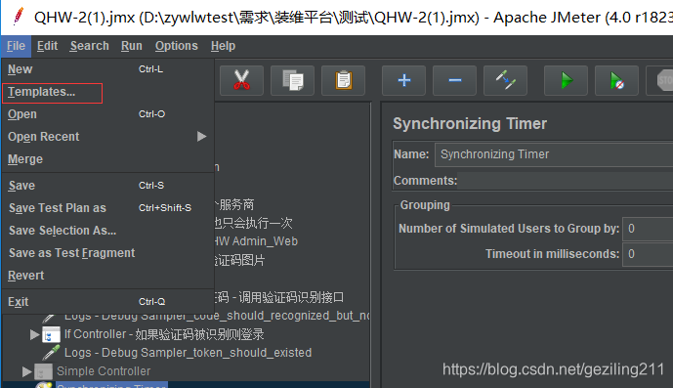Click Timeout in milliseconds field
673x388 pixels.
coord(648,254)
